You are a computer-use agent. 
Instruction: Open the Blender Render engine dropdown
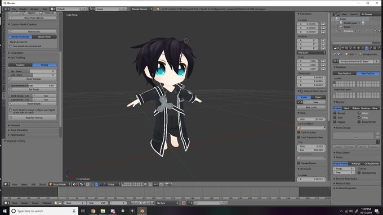(x=142, y=9)
